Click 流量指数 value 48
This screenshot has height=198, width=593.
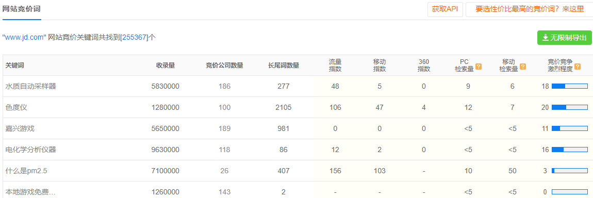[335, 86]
